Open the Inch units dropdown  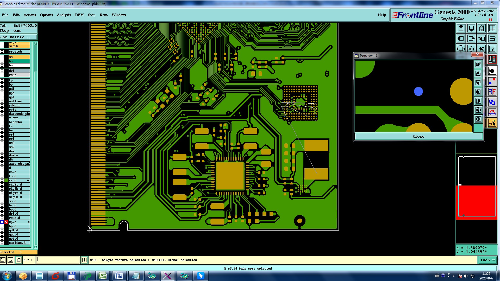(488, 260)
